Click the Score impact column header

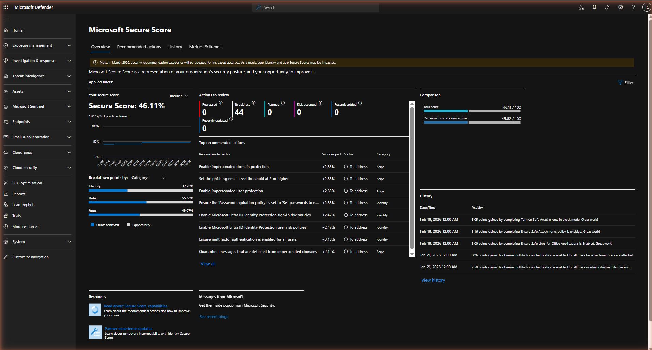coord(331,154)
